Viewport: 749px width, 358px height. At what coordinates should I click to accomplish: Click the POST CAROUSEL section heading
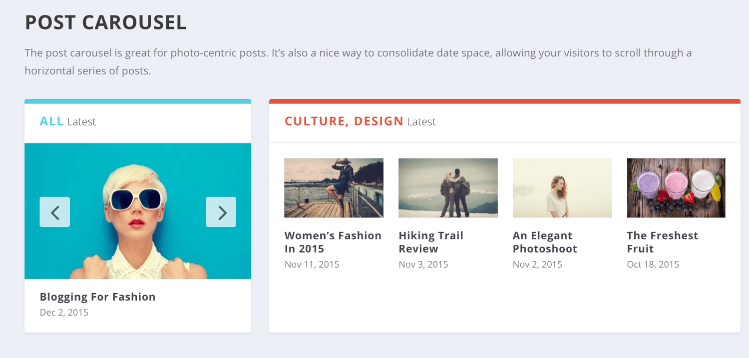[106, 22]
